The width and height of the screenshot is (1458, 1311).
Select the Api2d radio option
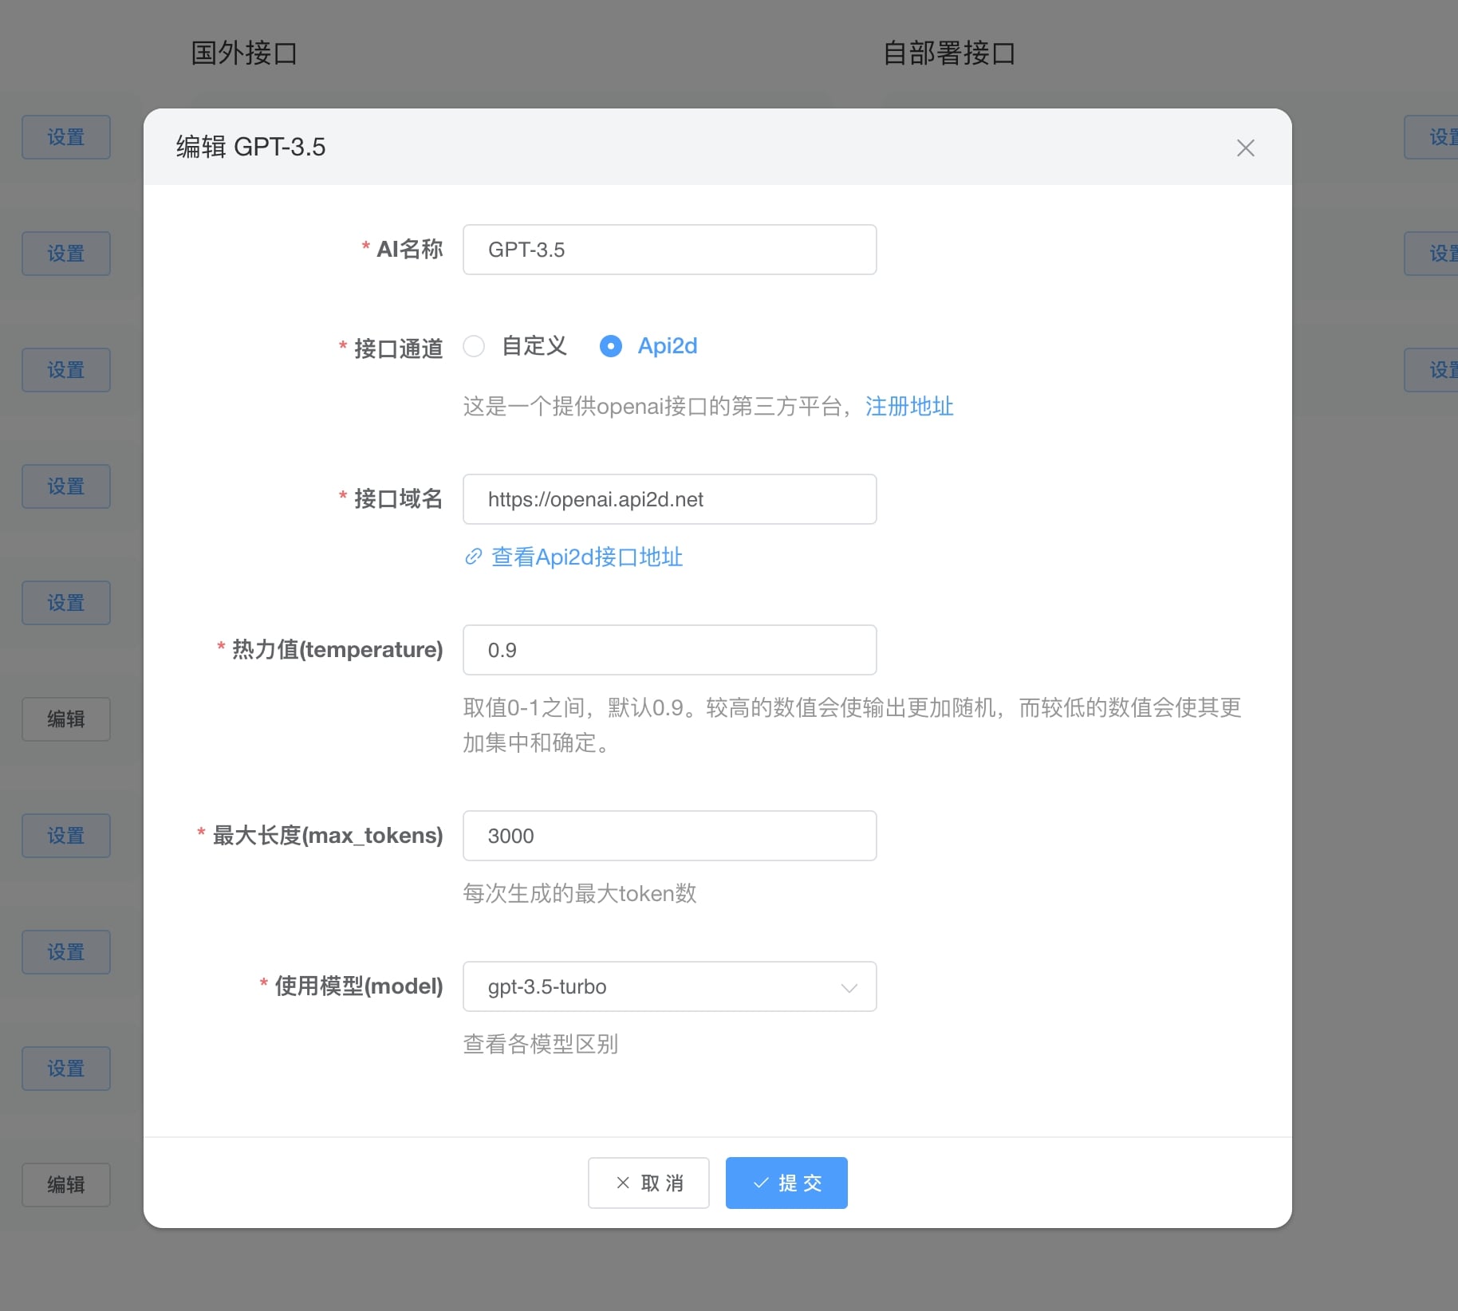(x=611, y=346)
